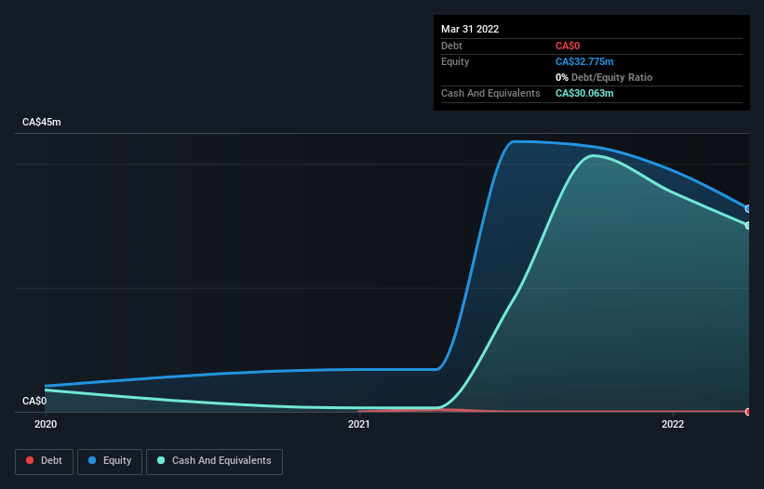Click the CA$0 y-axis label
This screenshot has height=489, width=764.
click(x=34, y=401)
